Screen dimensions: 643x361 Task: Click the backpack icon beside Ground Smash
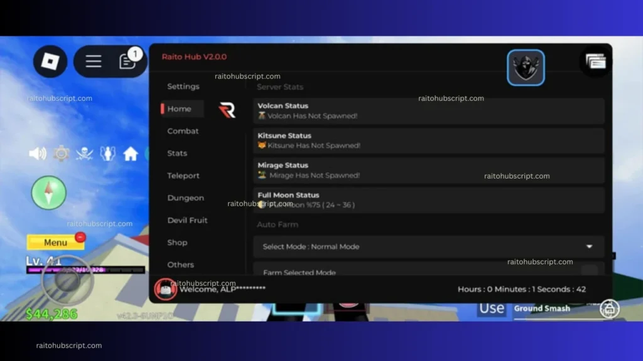click(609, 308)
